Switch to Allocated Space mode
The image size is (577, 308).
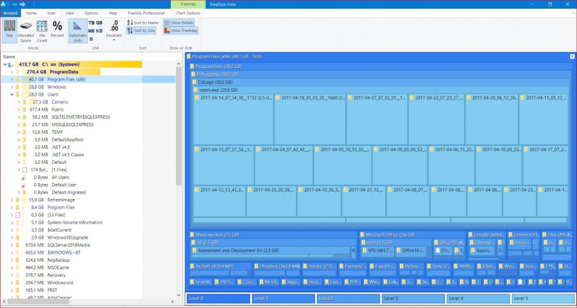[x=26, y=31]
